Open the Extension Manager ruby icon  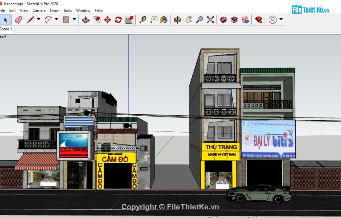pos(258,20)
